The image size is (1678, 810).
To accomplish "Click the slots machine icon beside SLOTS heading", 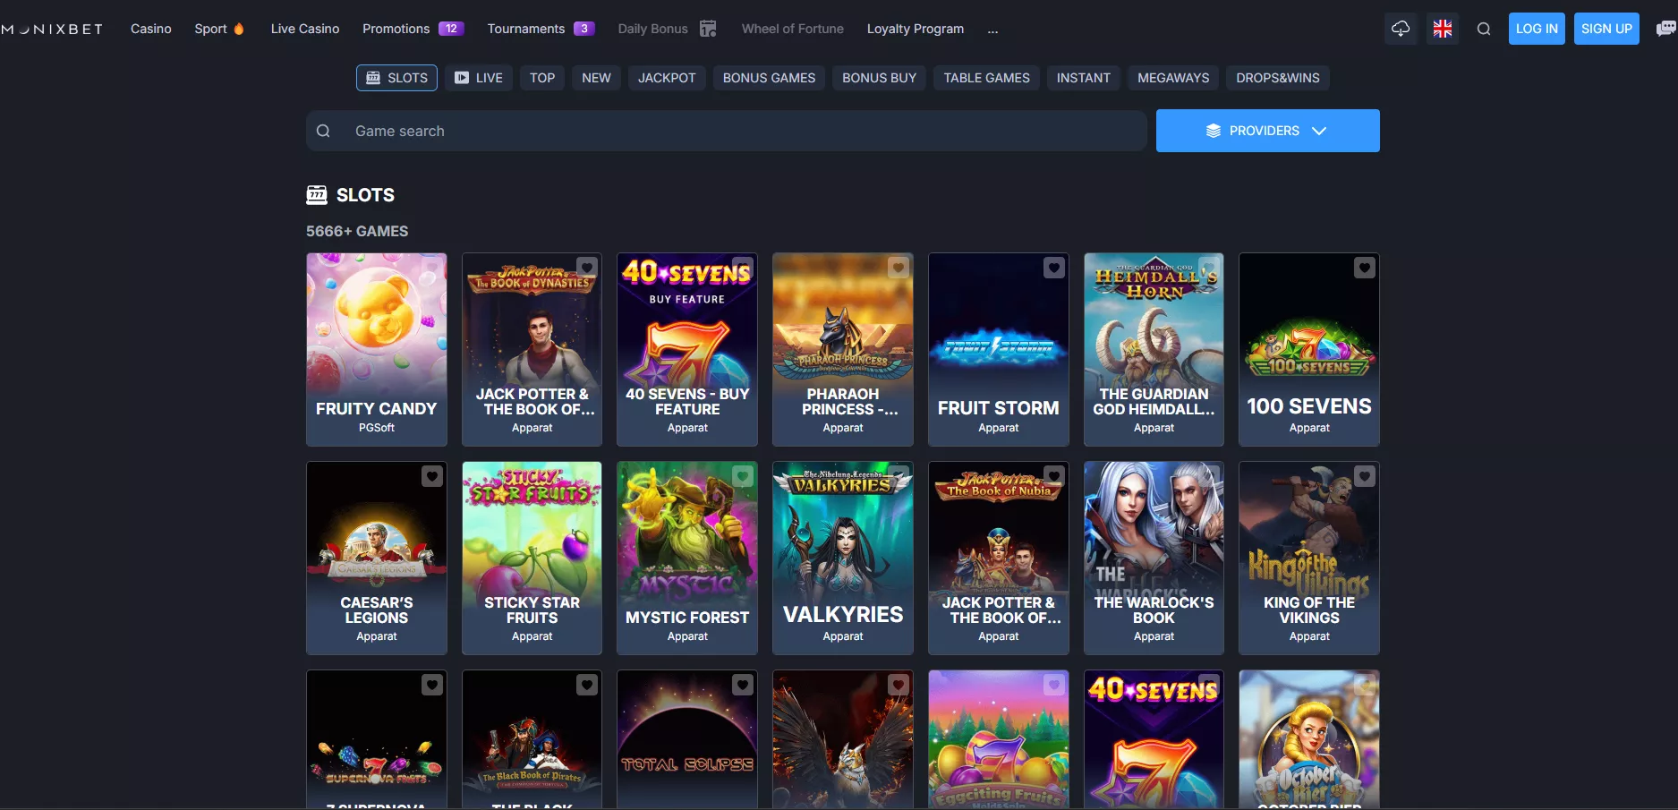I will pos(318,194).
